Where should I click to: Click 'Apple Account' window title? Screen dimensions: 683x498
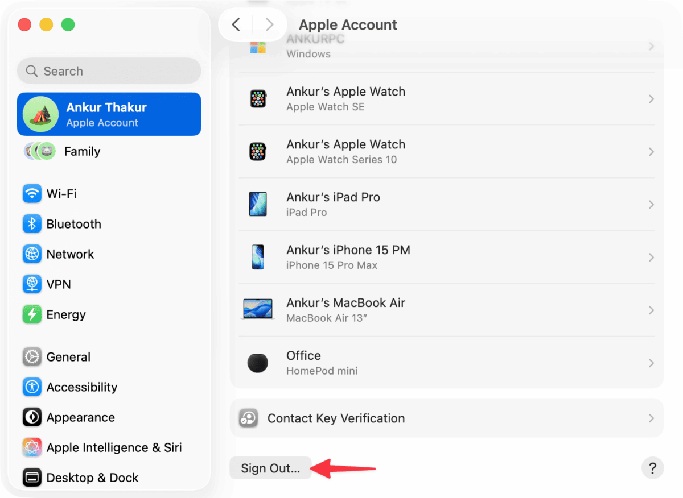pyautogui.click(x=348, y=24)
